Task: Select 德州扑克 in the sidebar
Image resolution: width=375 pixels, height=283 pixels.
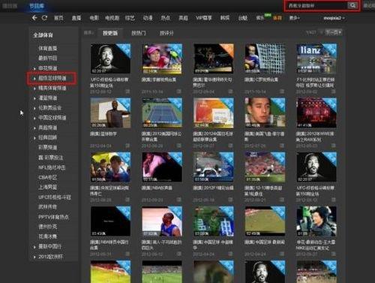Action: [48, 227]
